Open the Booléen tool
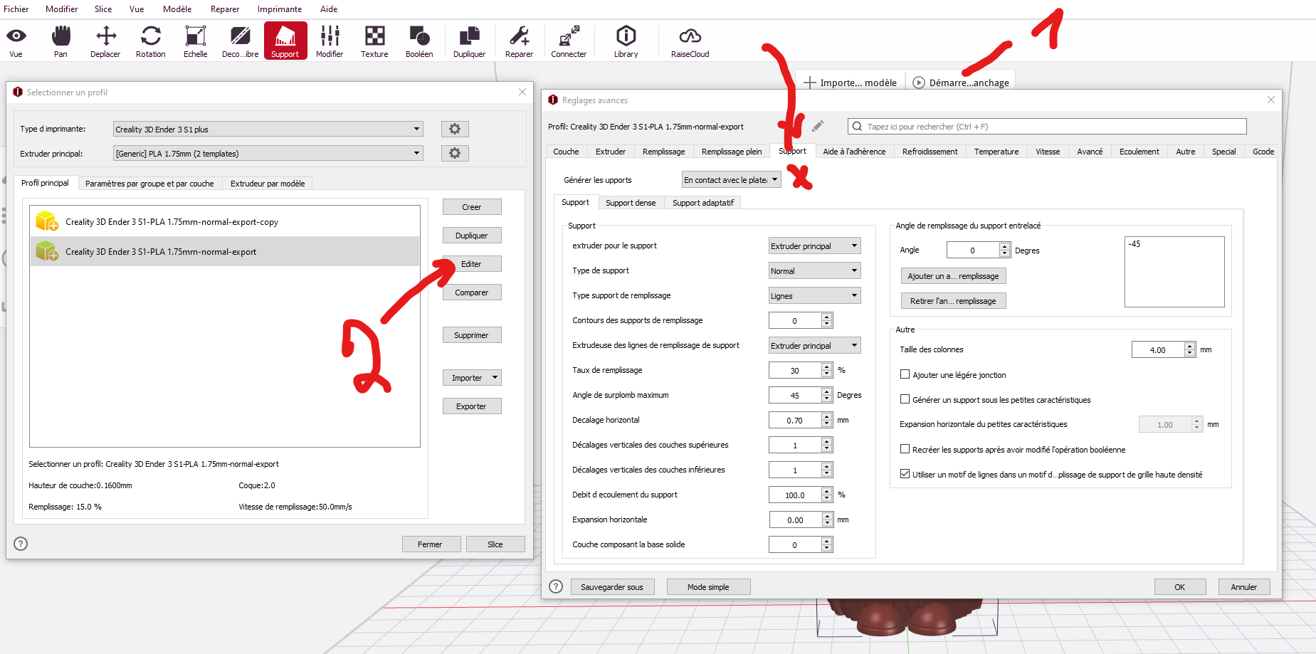This screenshot has width=1316, height=654. point(419,41)
